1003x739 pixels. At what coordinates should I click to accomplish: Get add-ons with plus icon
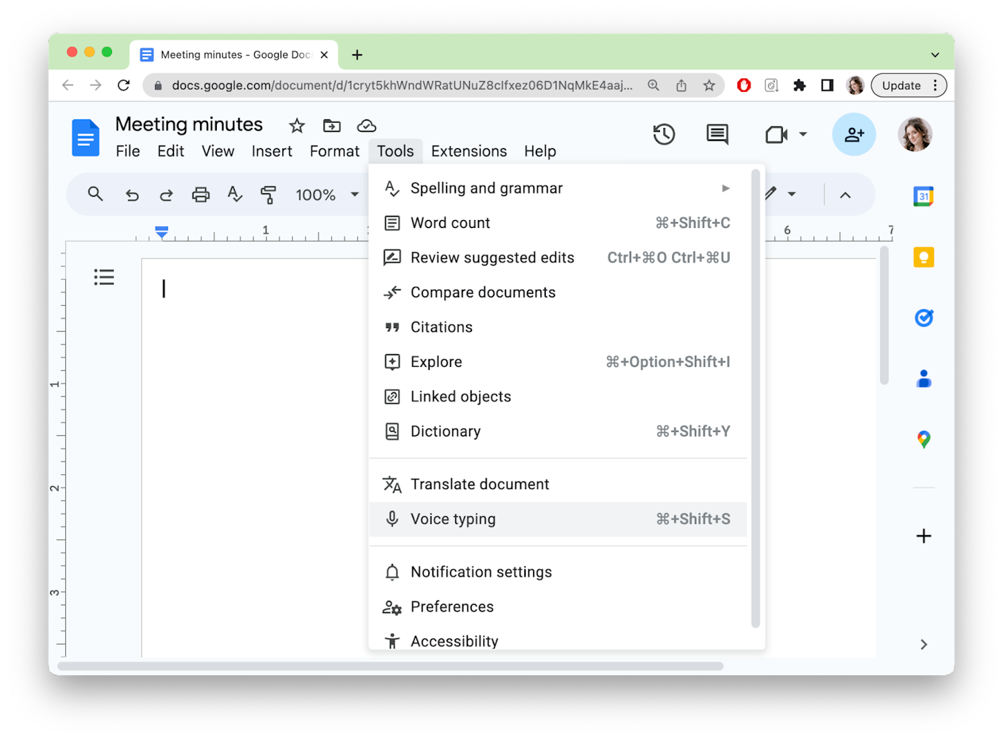(x=924, y=536)
